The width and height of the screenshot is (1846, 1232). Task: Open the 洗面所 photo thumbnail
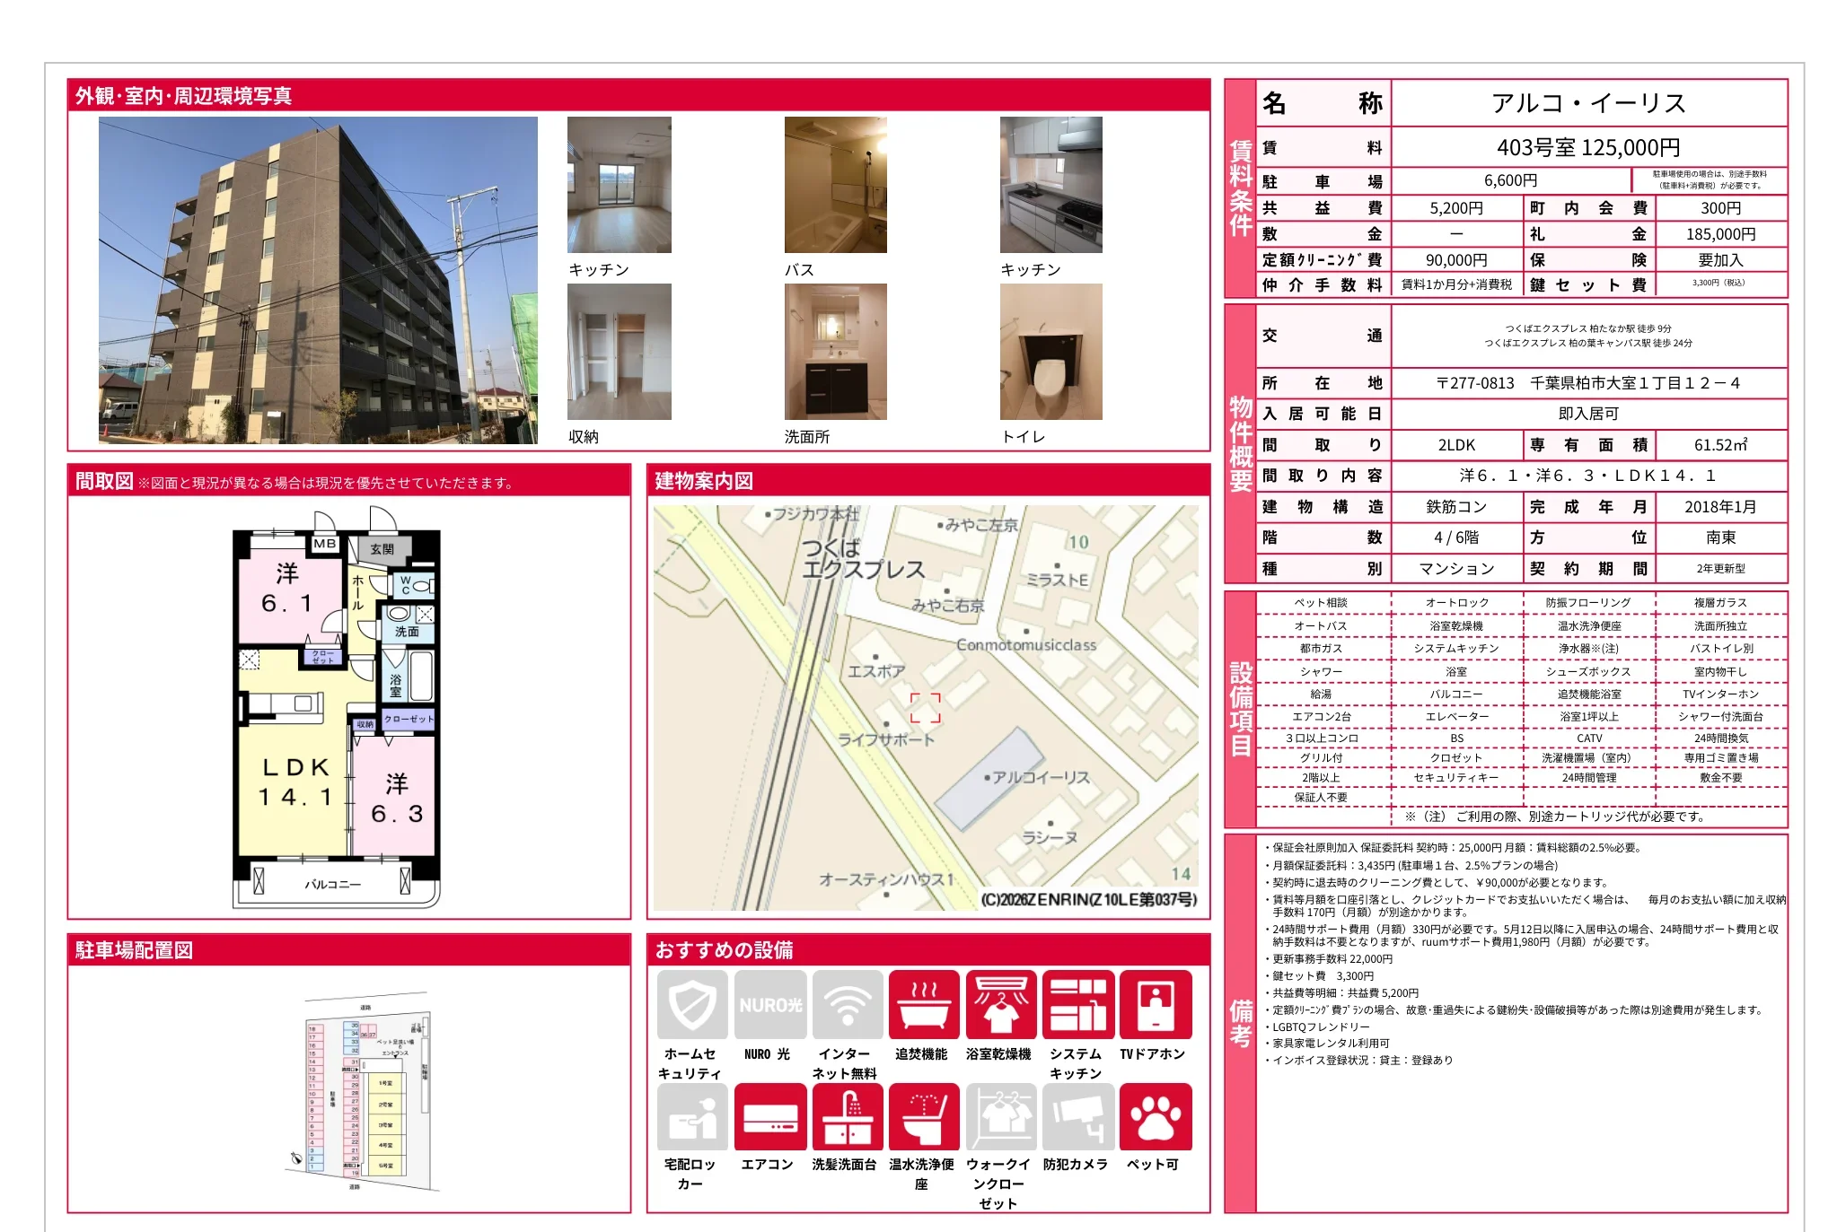click(835, 352)
